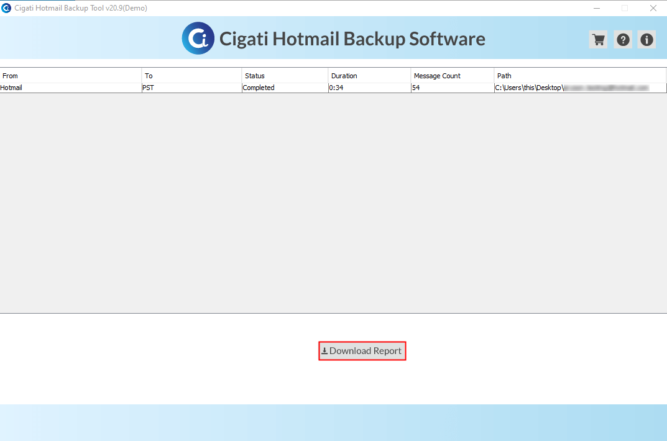Viewport: 667px width, 441px height.
Task: Select the Duration column header
Action: (370, 76)
